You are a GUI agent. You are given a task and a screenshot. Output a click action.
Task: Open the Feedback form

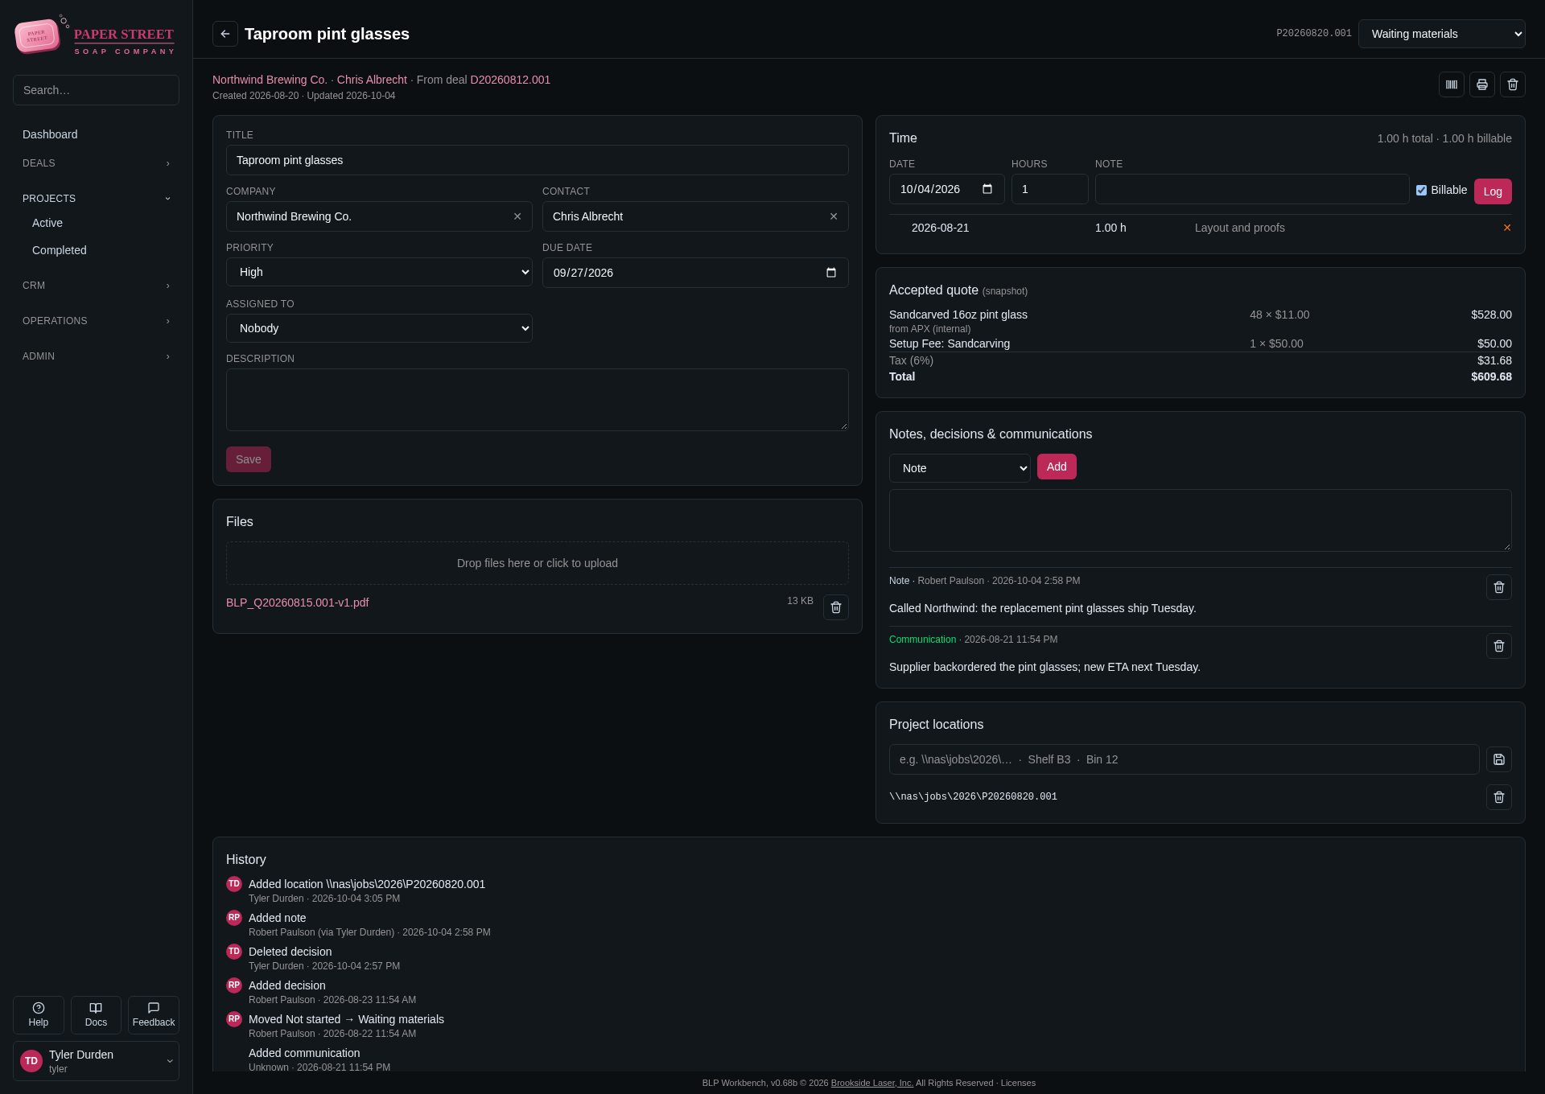(x=154, y=1015)
